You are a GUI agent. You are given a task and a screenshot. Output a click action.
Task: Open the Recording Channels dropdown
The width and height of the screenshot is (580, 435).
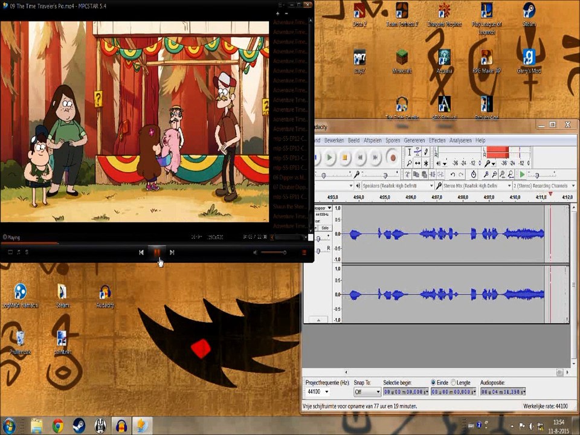click(x=544, y=185)
